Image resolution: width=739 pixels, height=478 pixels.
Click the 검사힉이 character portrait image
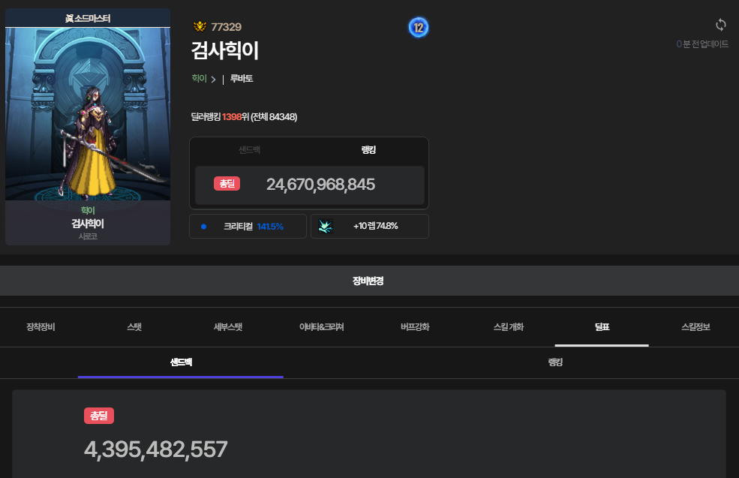click(x=88, y=113)
